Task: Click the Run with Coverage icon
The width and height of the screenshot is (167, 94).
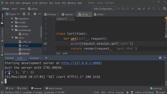Action: pos(128,9)
